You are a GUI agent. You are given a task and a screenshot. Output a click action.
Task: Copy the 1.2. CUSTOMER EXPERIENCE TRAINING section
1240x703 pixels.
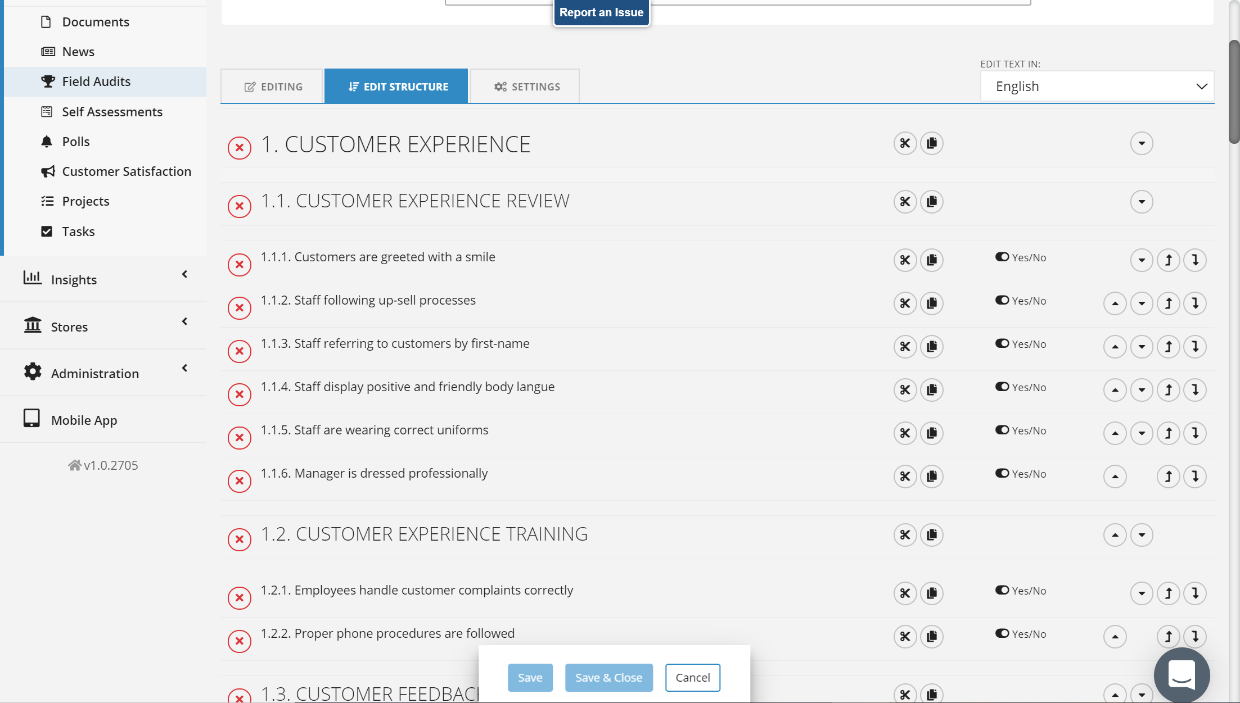pyautogui.click(x=931, y=535)
